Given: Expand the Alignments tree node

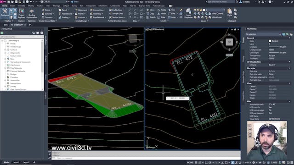Looking at the screenshot, I should (x=5, y=53).
